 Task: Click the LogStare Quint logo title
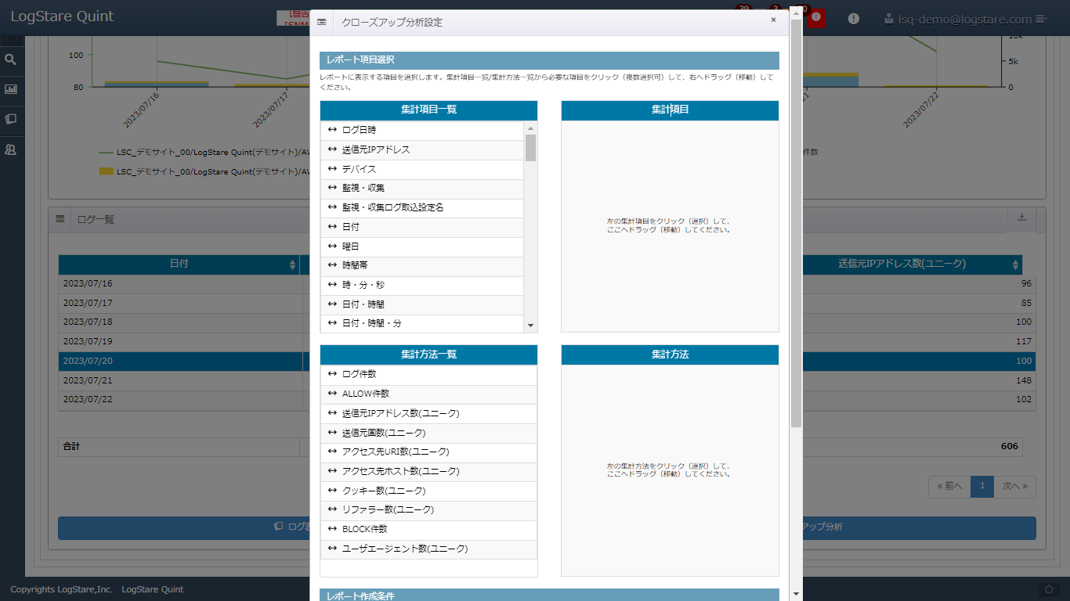coord(62,16)
